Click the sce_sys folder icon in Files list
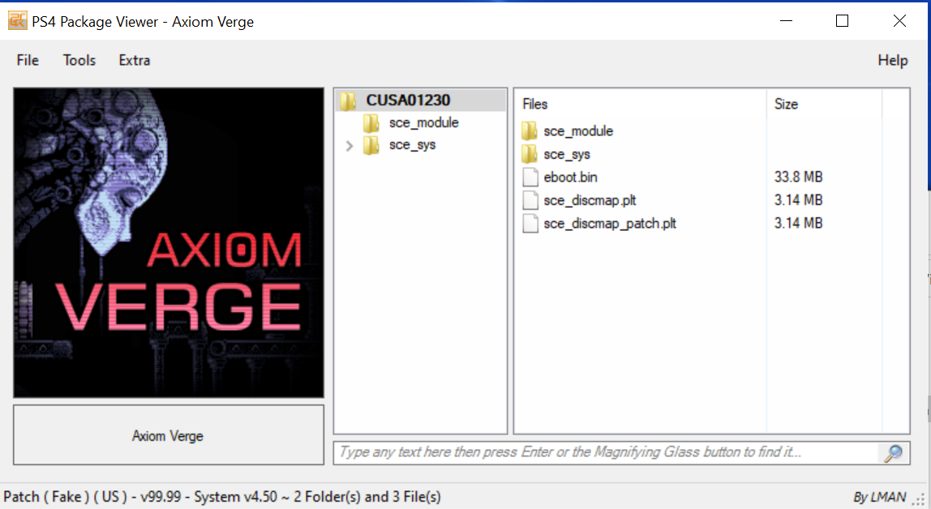The image size is (931, 509). (x=530, y=154)
